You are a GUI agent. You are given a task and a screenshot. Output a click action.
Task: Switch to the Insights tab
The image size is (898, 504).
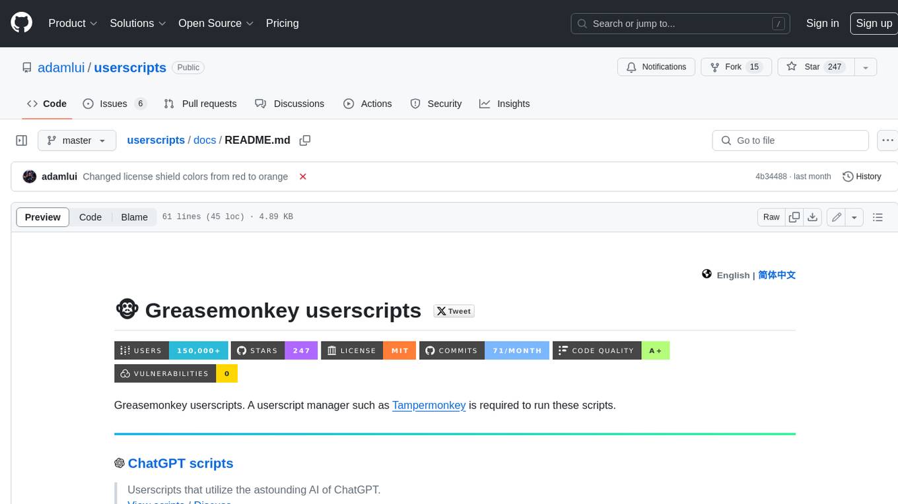tap(504, 104)
